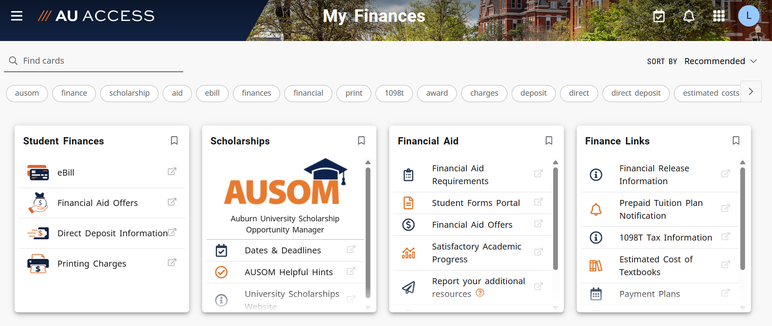
Task: Open the Sort By Recommended dropdown
Action: pyautogui.click(x=715, y=61)
